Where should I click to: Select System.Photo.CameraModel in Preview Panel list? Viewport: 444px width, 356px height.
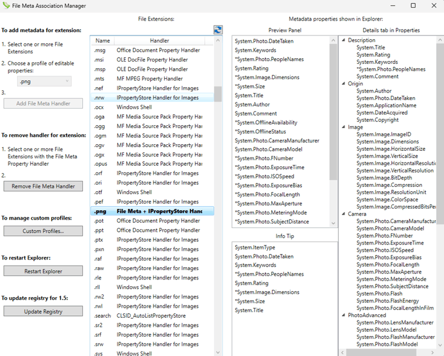(268, 150)
